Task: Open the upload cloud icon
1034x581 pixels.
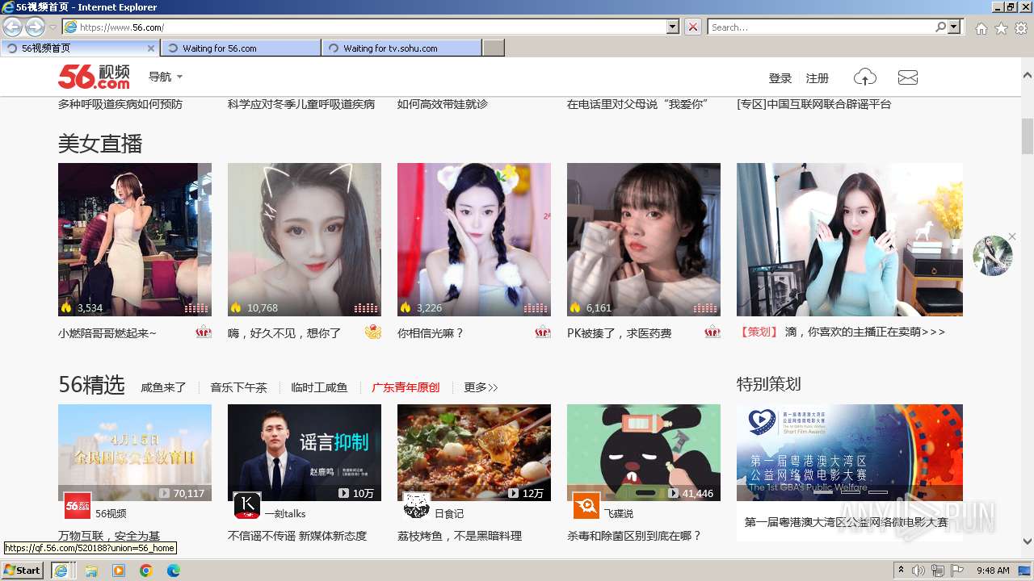Action: (865, 77)
